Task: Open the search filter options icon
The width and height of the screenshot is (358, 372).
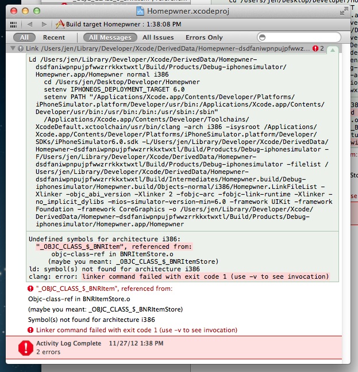Action: (263, 37)
